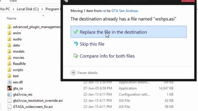This screenshot has width=198, height=111.
Task: Click the gta_sa application icon
Action: pyautogui.click(x=9, y=88)
